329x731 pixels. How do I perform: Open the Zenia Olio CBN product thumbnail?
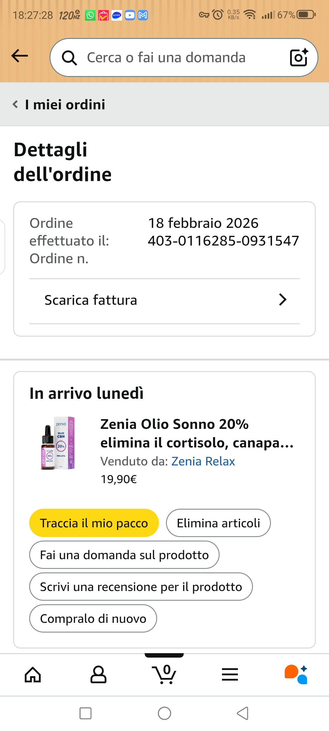[x=58, y=443]
